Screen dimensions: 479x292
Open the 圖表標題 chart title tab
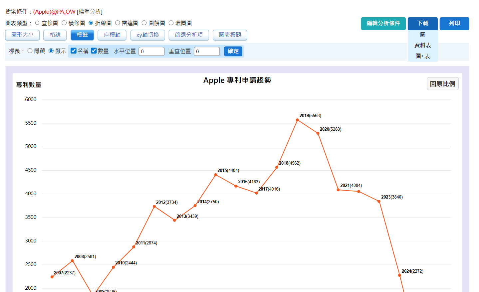click(230, 35)
